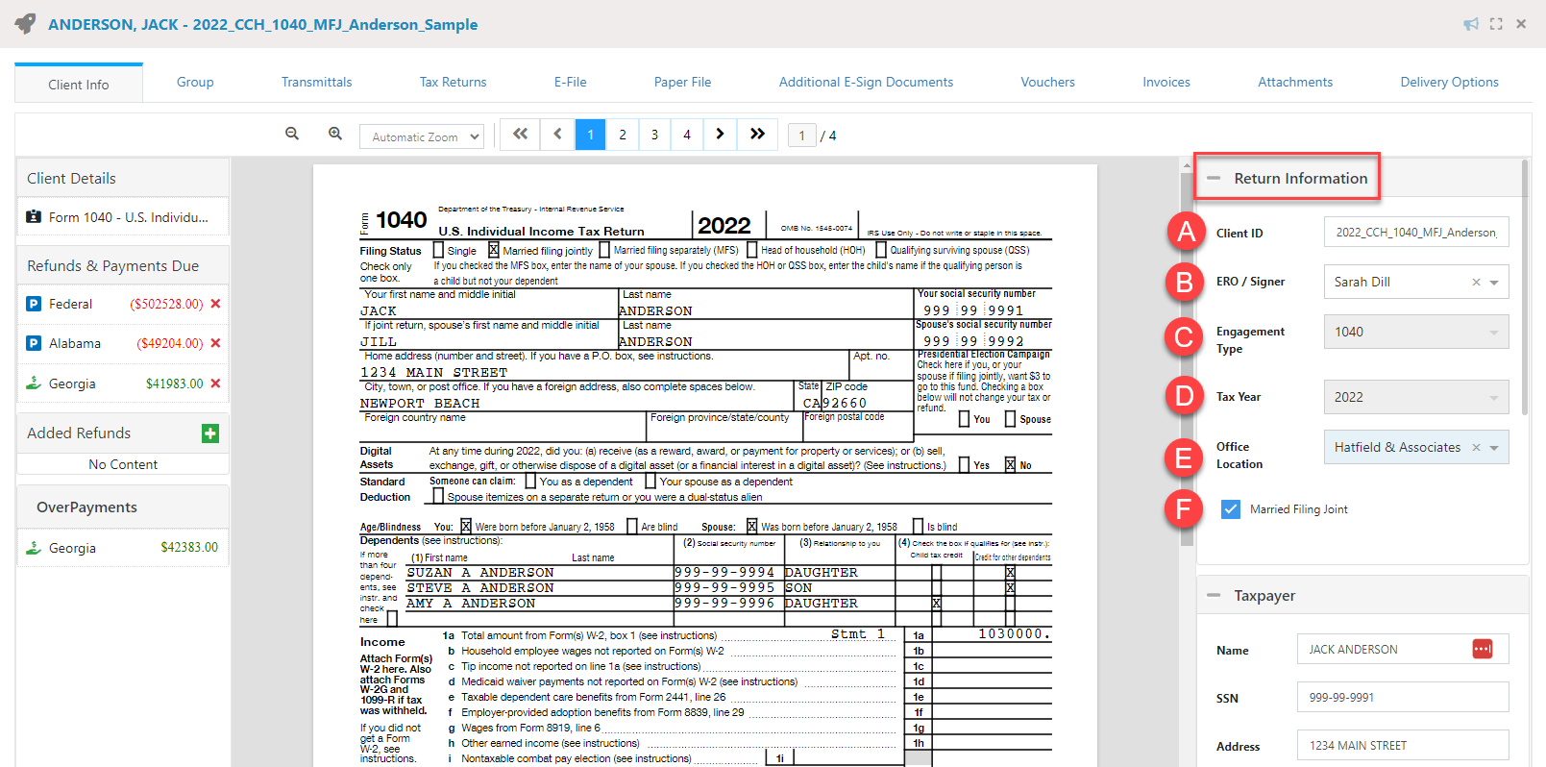Open the Group tab

195,82
